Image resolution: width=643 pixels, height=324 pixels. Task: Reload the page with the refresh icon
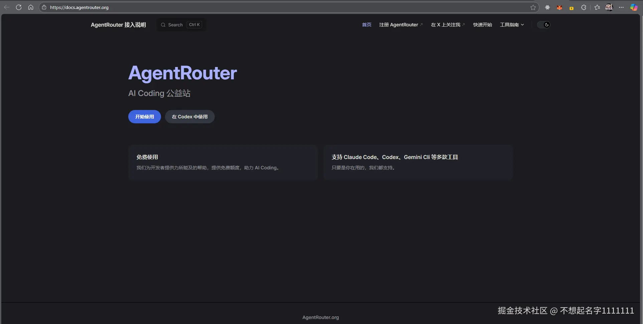[19, 7]
